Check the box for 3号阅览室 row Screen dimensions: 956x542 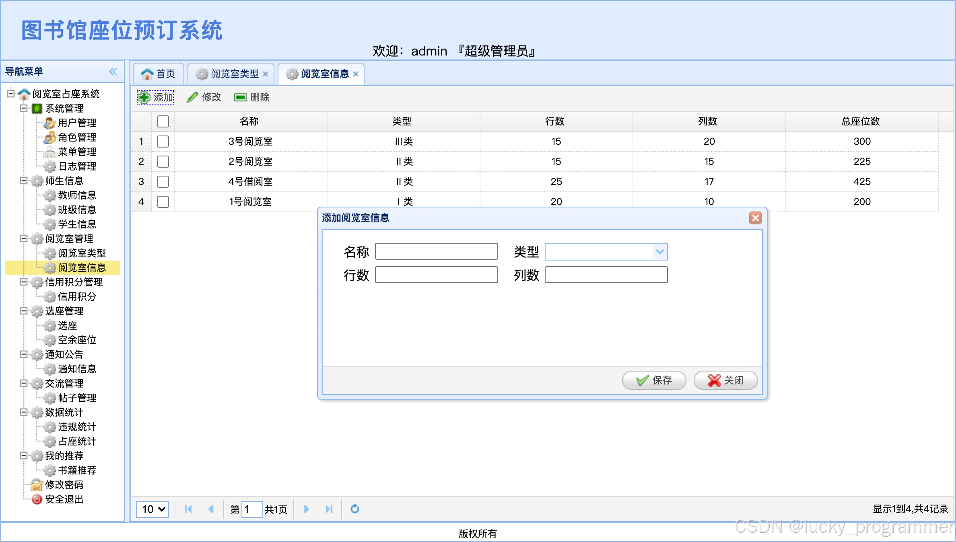tap(163, 141)
